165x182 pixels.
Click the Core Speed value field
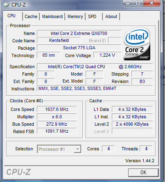click(x=57, y=109)
